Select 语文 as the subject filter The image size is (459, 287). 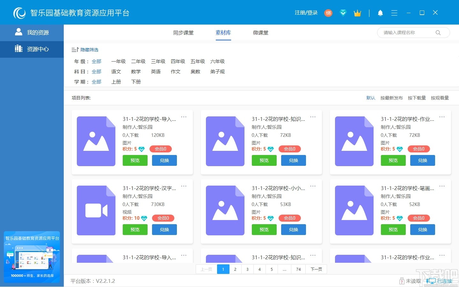point(116,71)
